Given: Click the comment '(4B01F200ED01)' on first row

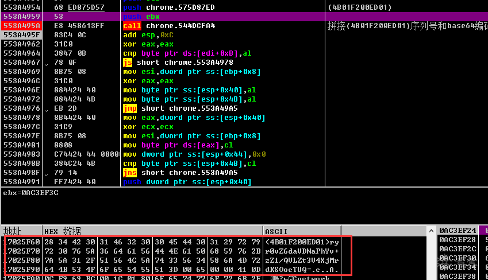Looking at the screenshot, I should coord(360,7).
